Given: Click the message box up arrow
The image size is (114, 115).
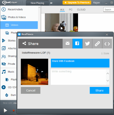Looking at the screenshot, I should click(x=108, y=73).
